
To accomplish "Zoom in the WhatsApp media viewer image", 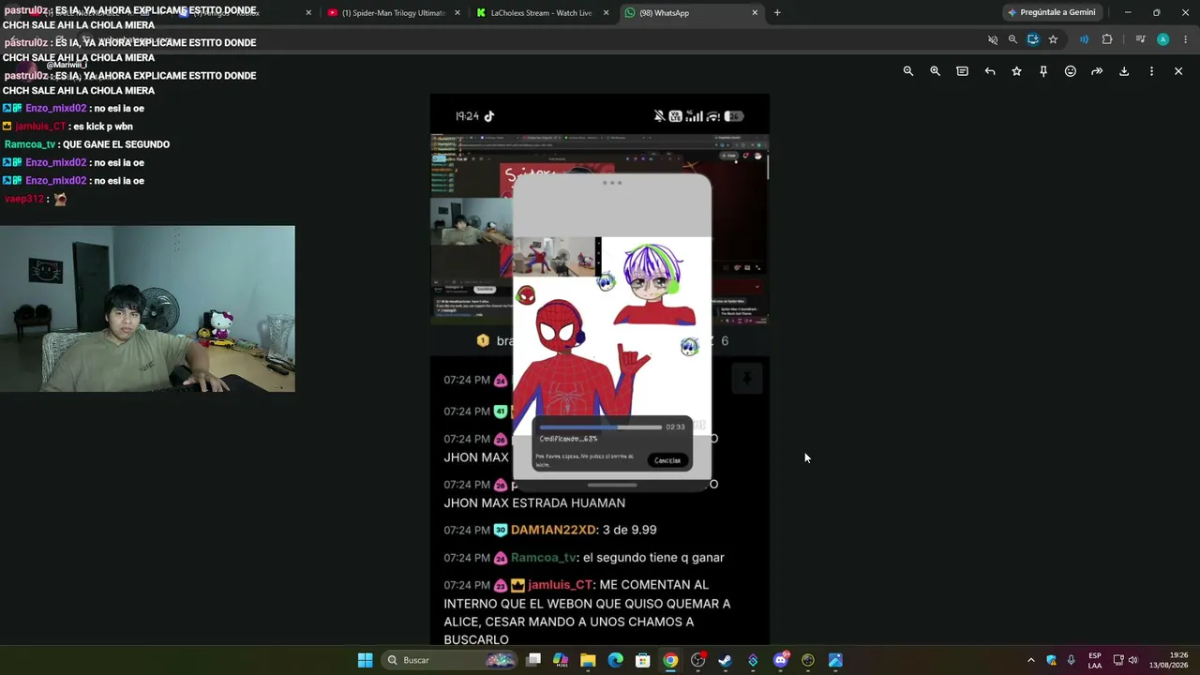I will click(935, 71).
